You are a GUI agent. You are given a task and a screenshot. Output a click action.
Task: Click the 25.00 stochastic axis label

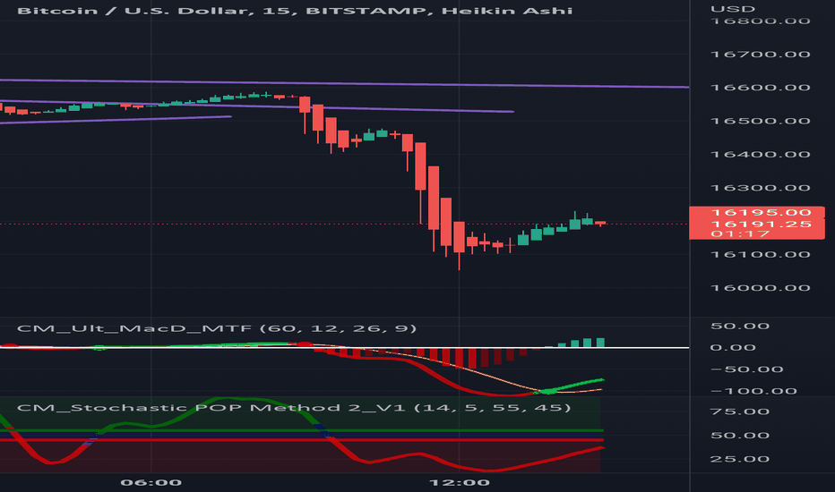click(x=740, y=459)
